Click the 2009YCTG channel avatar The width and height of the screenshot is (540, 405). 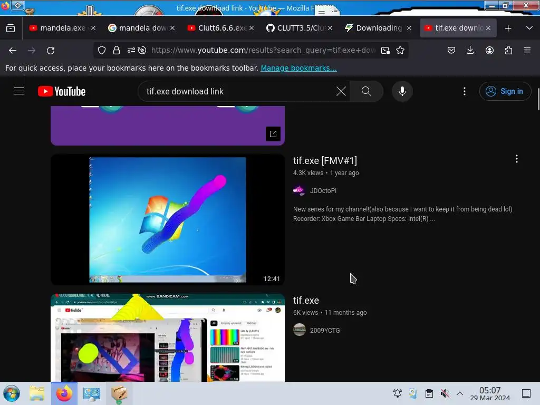point(300,330)
